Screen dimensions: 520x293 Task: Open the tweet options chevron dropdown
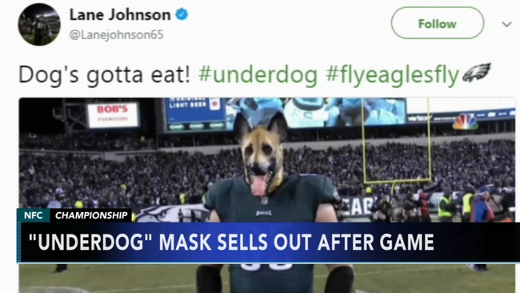506,24
